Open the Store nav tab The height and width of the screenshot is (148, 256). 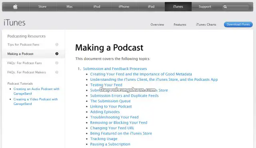[42, 6]
